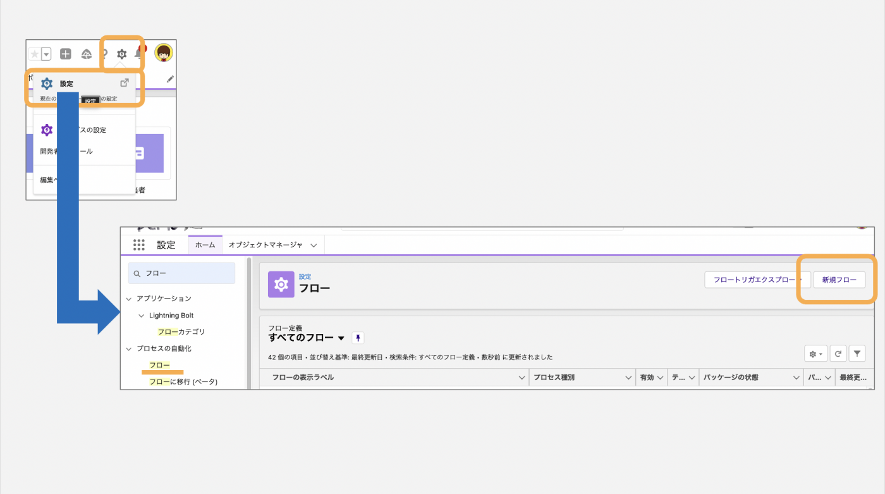Collapse the Lightning Bolt tree node
Viewport: 885px width, 494px height.
coord(142,316)
